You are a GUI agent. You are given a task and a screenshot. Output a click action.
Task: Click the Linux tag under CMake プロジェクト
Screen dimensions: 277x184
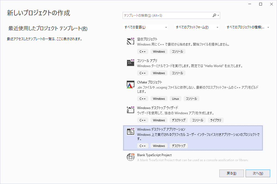coord(175,99)
